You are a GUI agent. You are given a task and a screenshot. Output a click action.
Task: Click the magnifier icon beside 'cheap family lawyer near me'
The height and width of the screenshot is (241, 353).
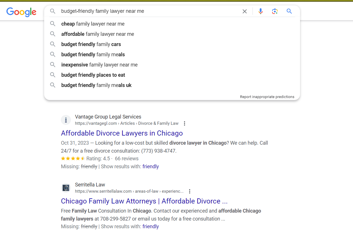53,24
